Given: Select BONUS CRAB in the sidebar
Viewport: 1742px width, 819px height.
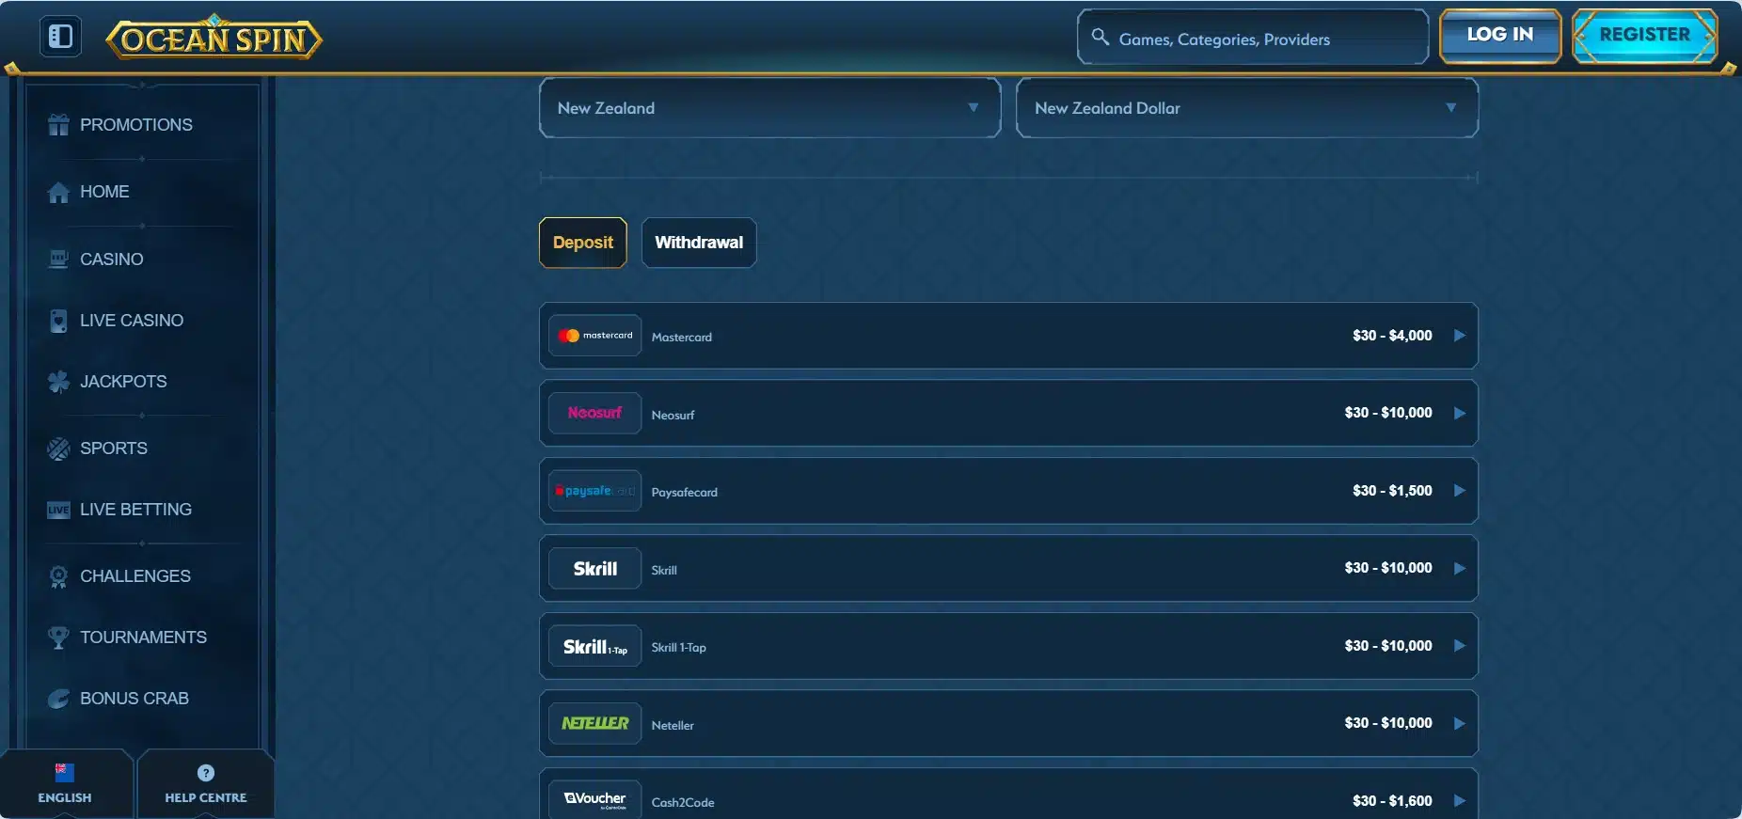Looking at the screenshot, I should [x=135, y=699].
